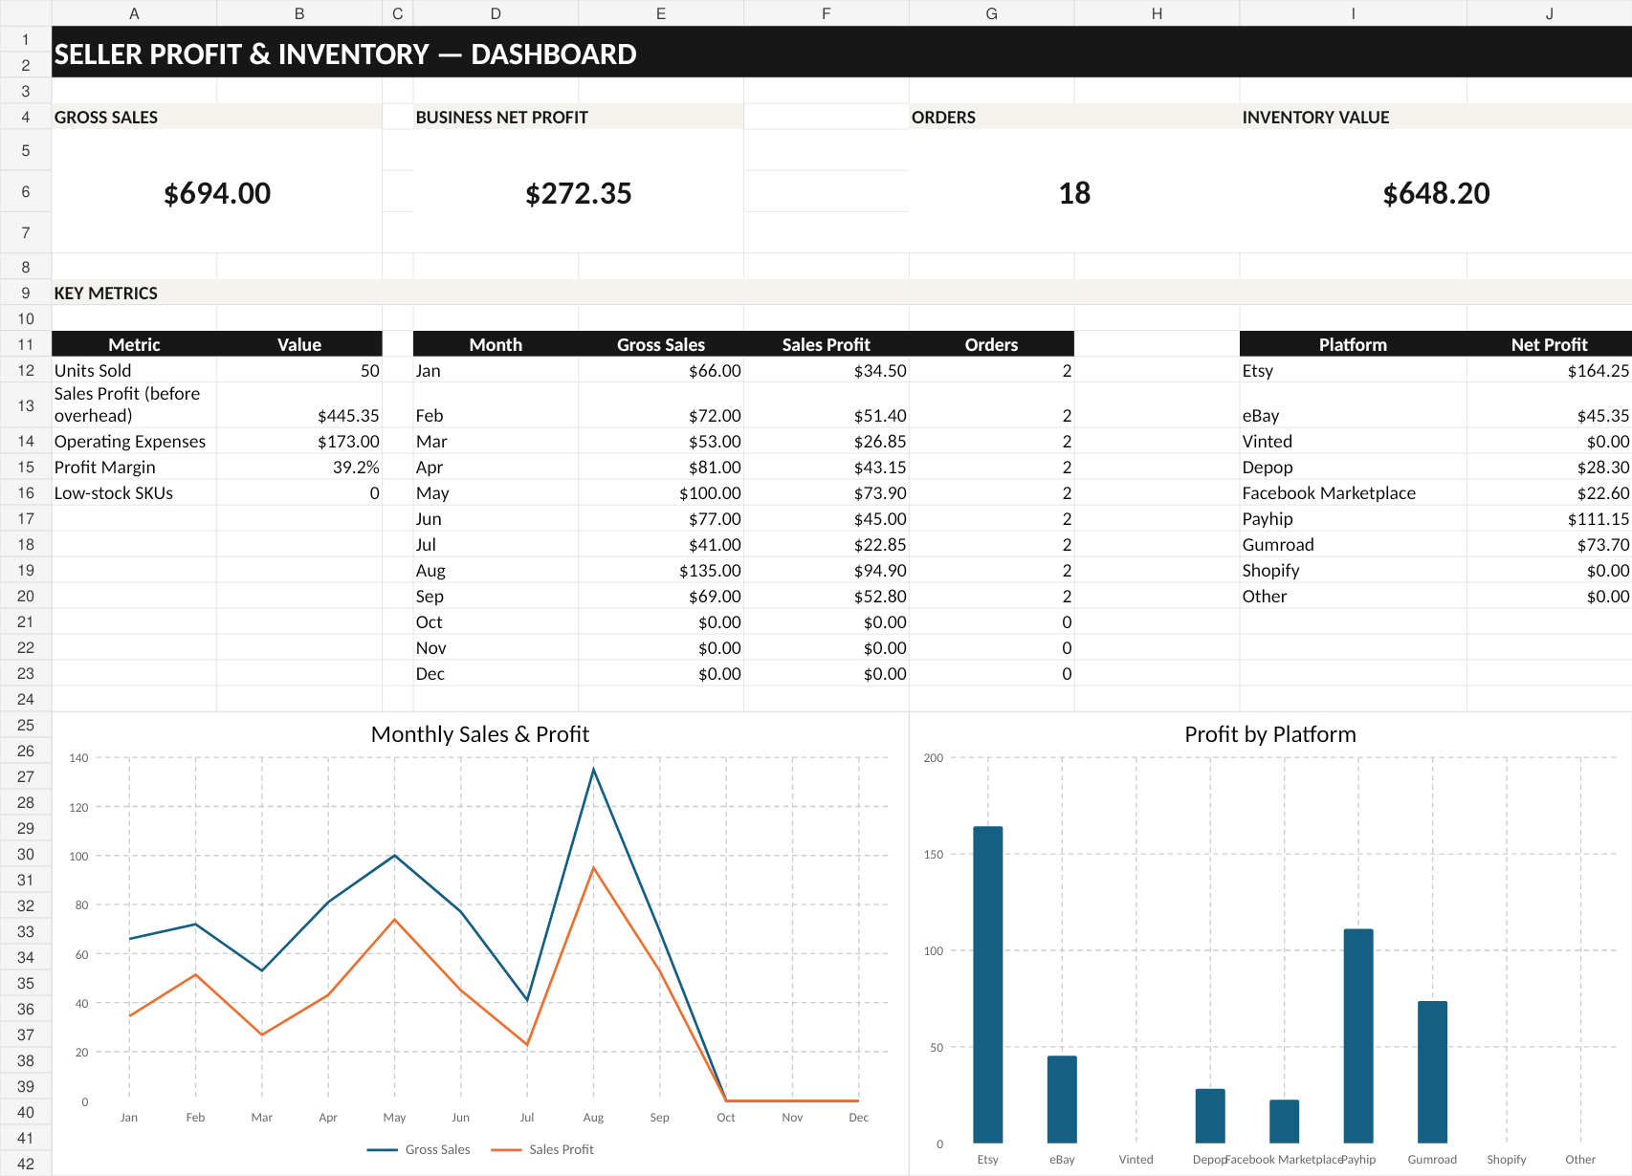Click the Payhip bar in platform chart
1632x1176 pixels.
(x=1358, y=1035)
